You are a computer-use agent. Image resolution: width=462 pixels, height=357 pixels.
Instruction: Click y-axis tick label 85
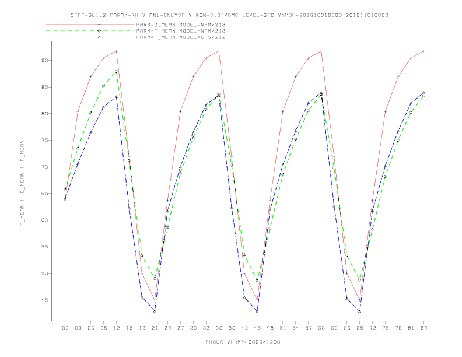click(x=45, y=87)
